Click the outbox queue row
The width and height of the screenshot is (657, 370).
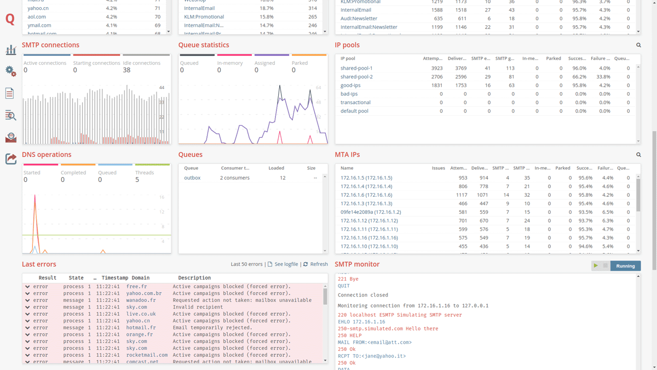[192, 178]
